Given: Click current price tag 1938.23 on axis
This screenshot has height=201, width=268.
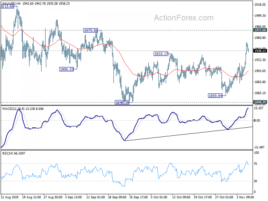Looking at the screenshot, I should pyautogui.click(x=260, y=51).
